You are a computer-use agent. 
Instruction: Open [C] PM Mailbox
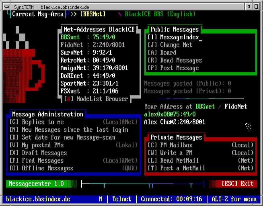[201, 145]
